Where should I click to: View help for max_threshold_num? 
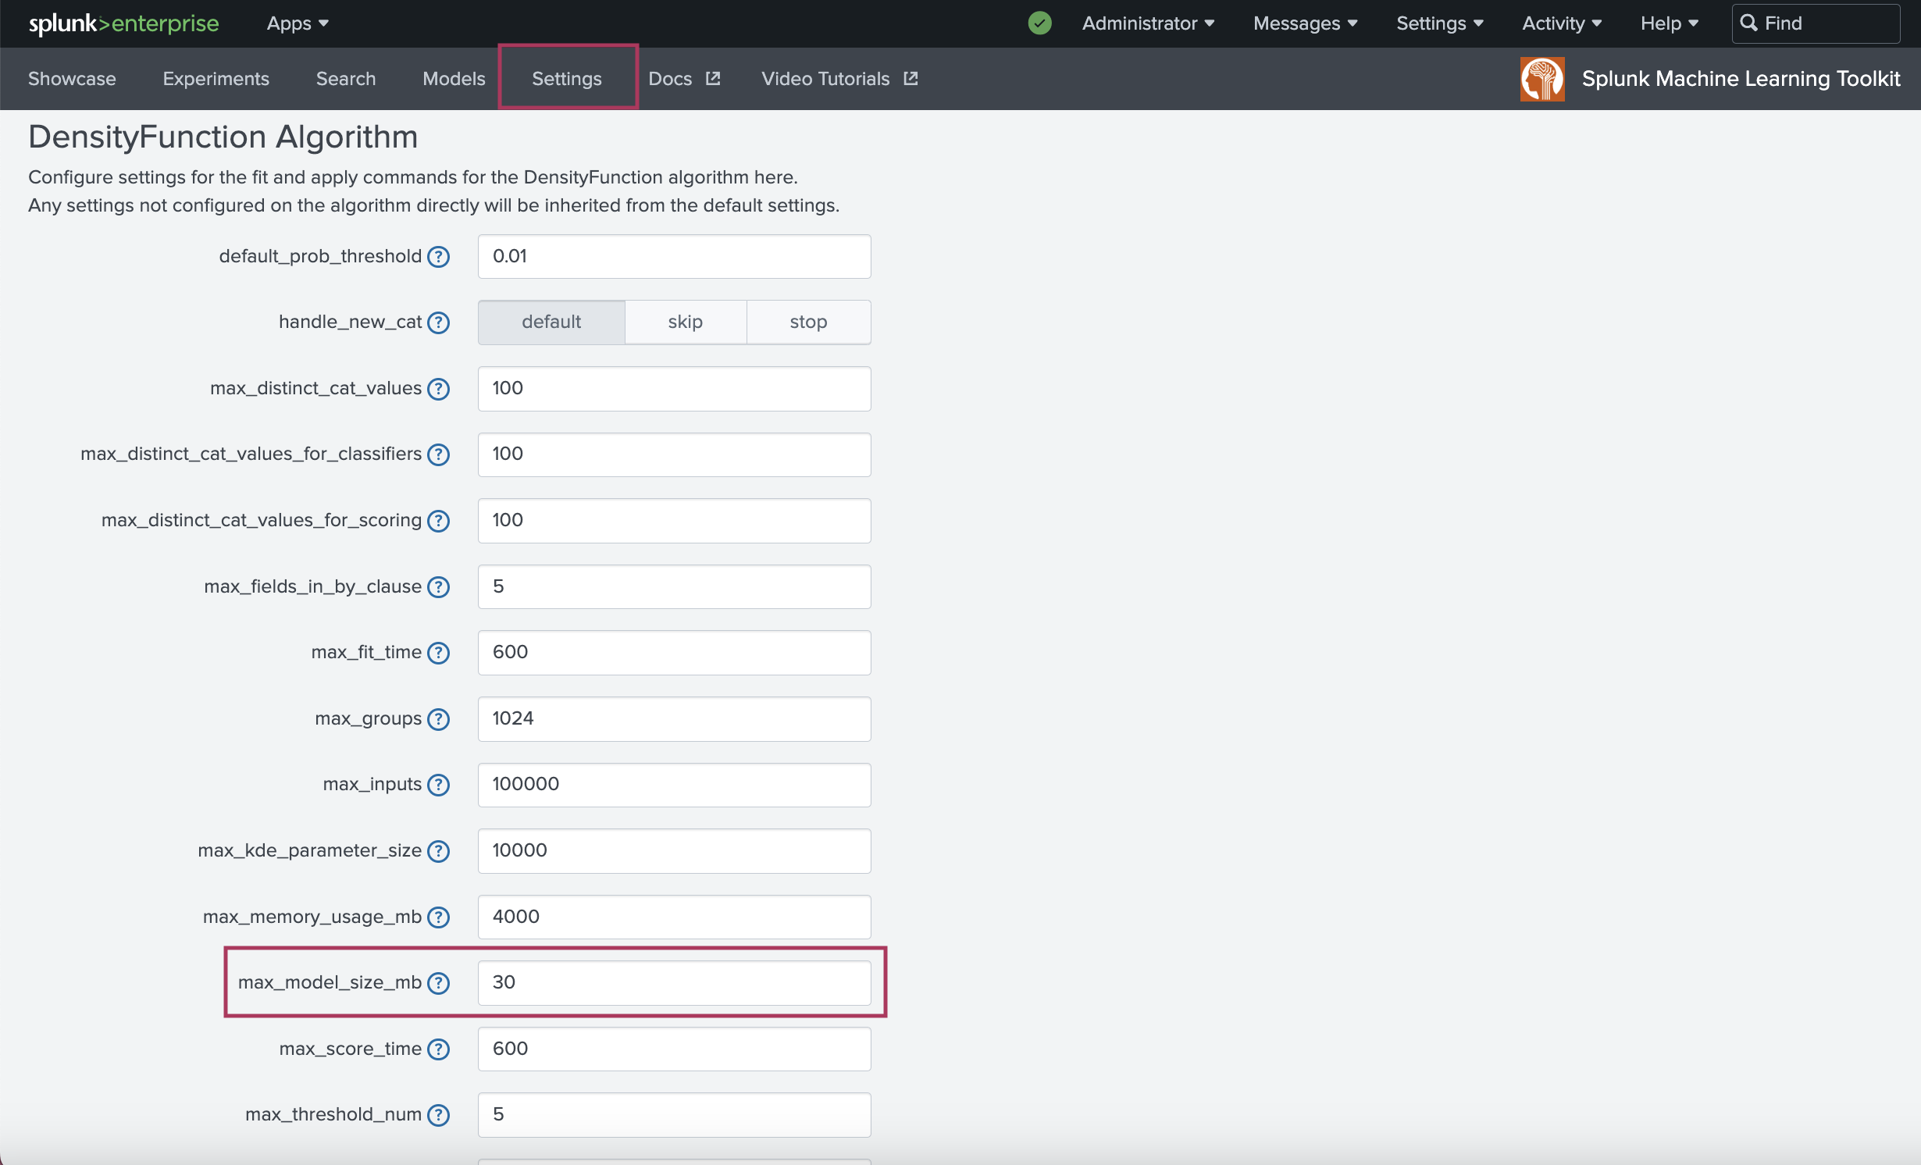[x=439, y=1115]
